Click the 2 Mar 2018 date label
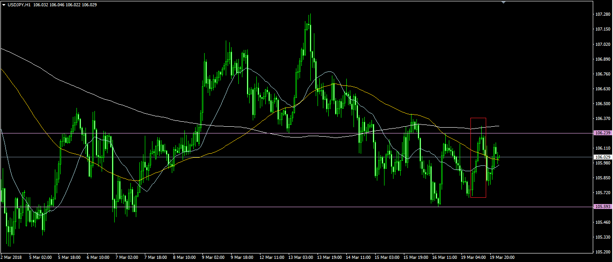Screen dimensions: 613x262 (12, 258)
